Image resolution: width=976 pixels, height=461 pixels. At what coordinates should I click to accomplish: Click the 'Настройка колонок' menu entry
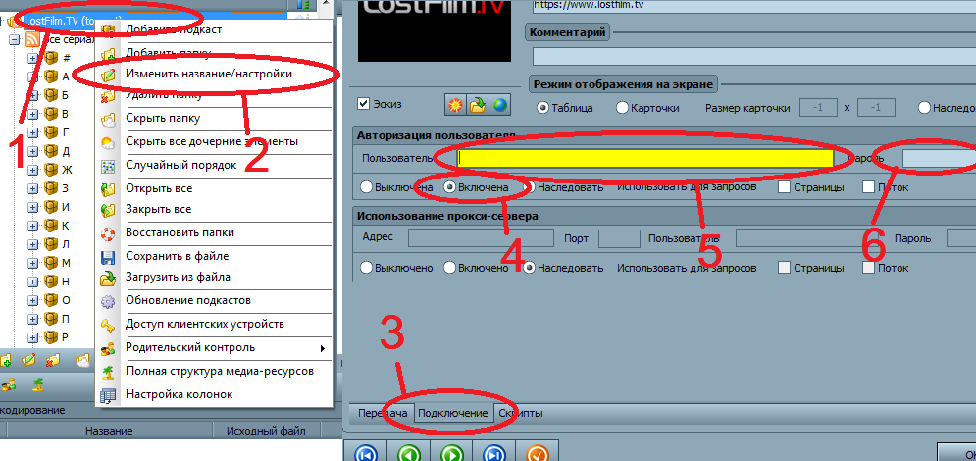tap(179, 395)
